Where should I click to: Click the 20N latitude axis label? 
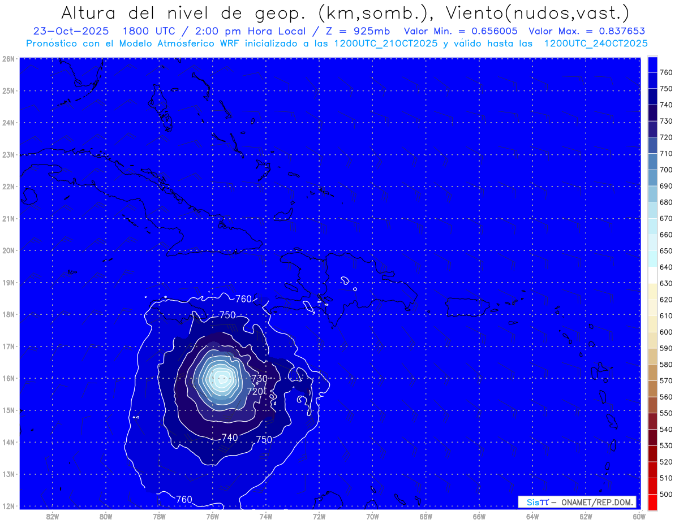click(x=8, y=250)
